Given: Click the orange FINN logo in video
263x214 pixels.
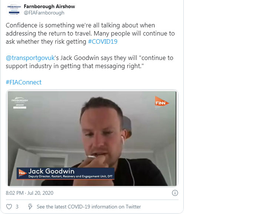Looking at the screenshot, I should click(162, 101).
